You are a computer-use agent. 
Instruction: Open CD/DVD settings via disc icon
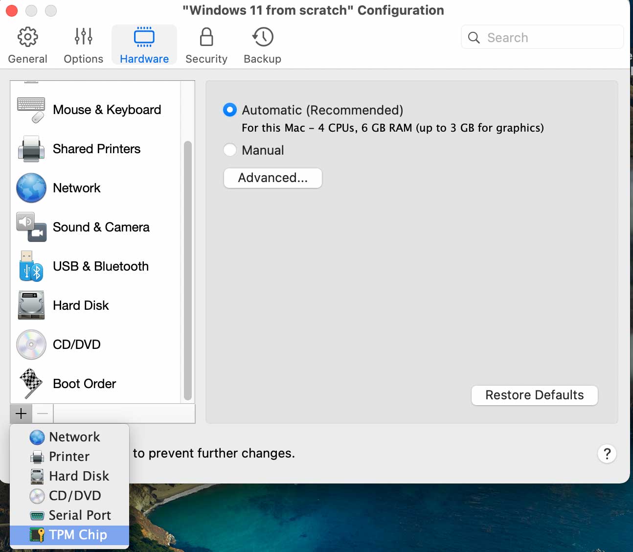(x=31, y=345)
